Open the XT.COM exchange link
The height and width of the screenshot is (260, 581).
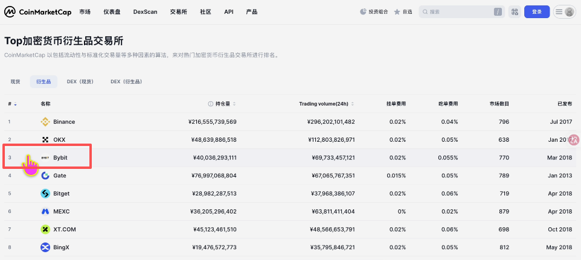[x=65, y=229]
